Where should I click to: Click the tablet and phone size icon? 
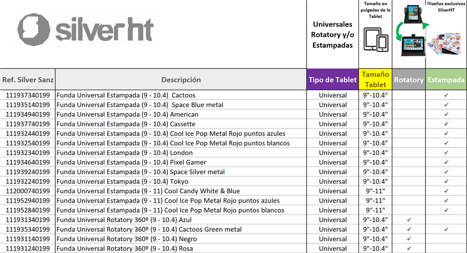tap(376, 39)
